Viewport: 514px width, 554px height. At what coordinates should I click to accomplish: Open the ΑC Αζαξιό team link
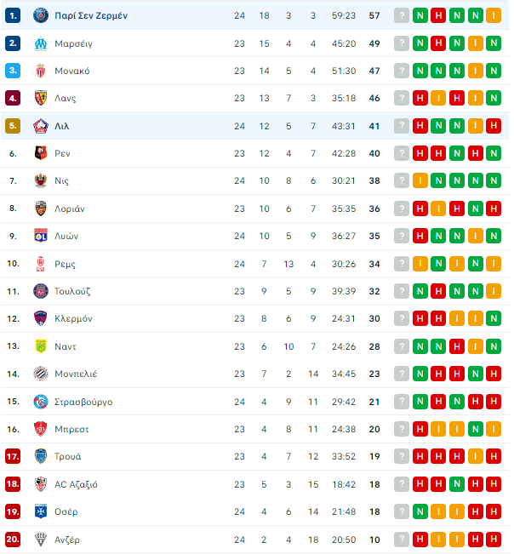pos(76,484)
